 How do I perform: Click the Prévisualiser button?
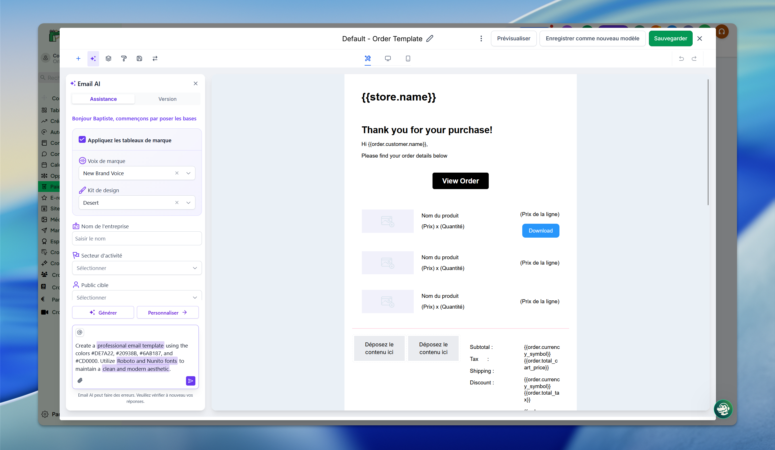(514, 38)
